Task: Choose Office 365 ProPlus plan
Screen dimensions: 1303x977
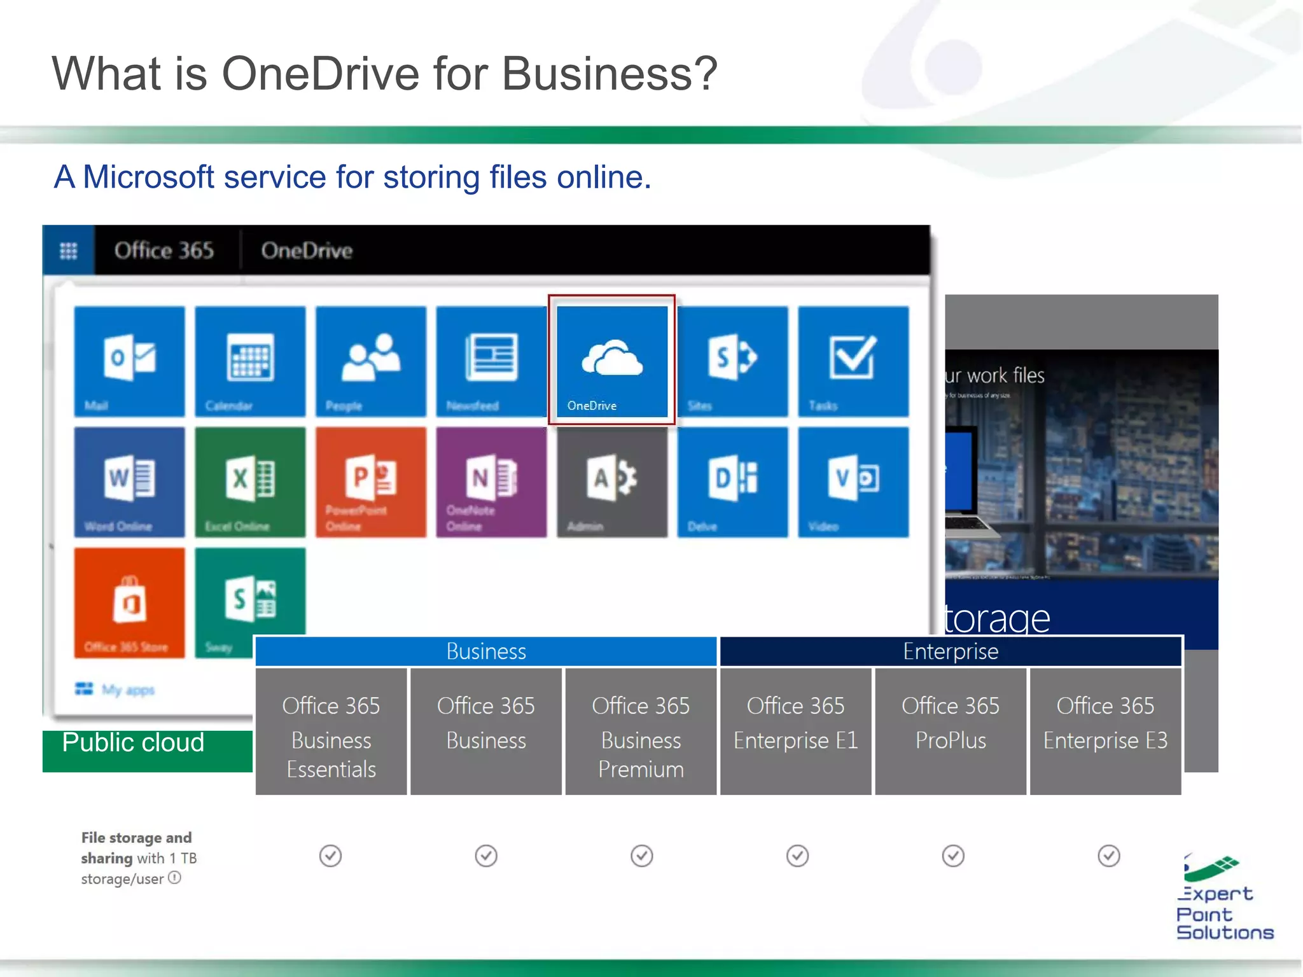Action: 951,731
